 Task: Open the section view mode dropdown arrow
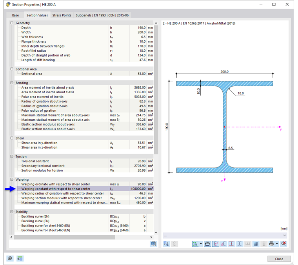click(201, 243)
